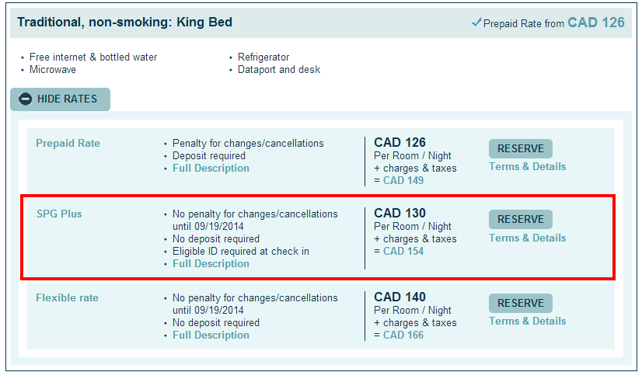View Full Description of SPG Plus
This screenshot has width=642, height=372.
[x=211, y=263]
